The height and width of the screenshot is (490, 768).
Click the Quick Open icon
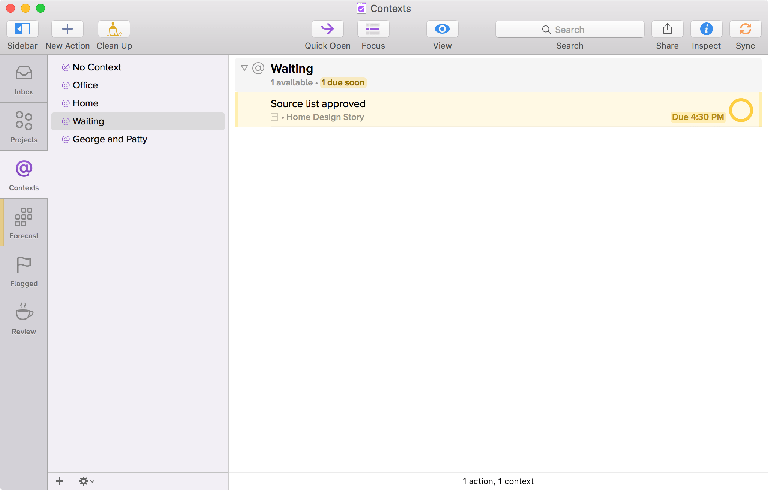pyautogui.click(x=327, y=29)
